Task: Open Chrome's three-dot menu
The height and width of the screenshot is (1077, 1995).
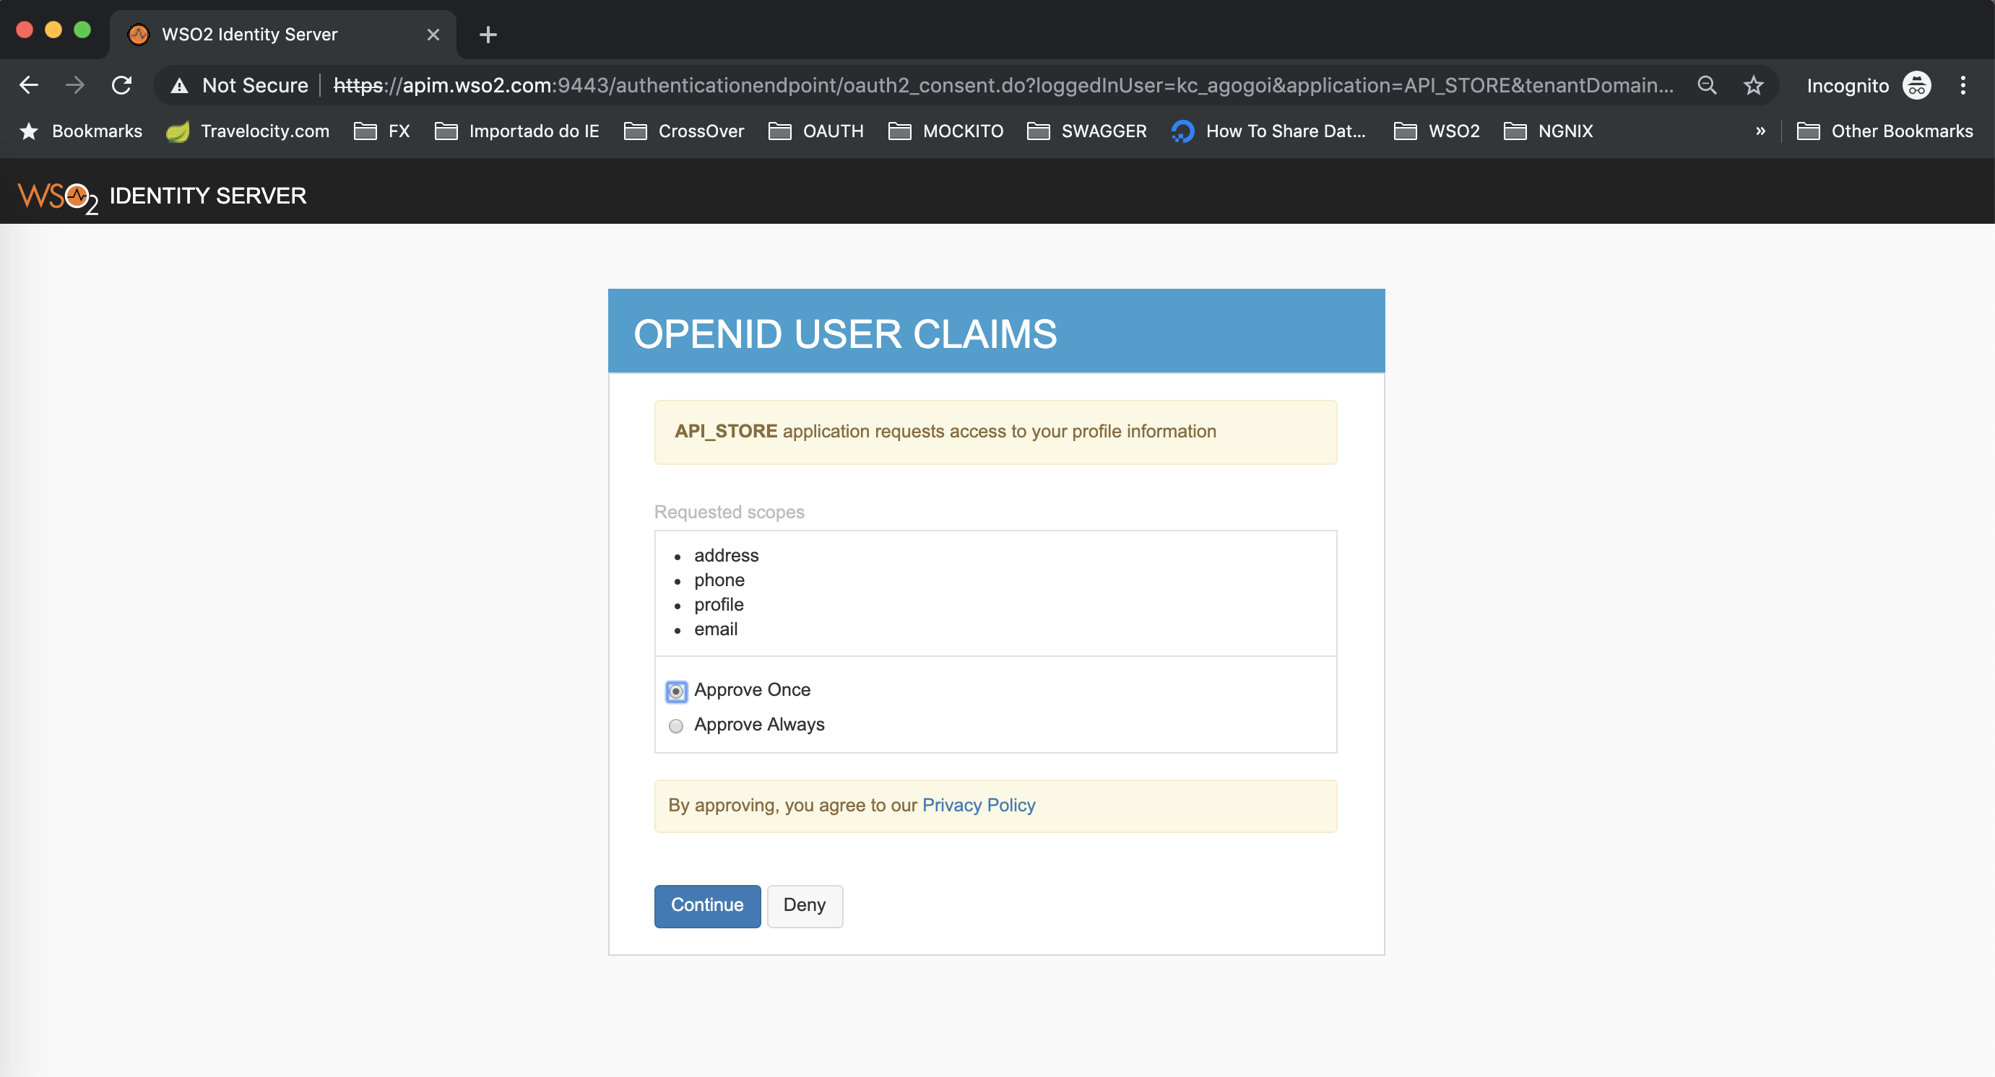Action: point(1962,85)
